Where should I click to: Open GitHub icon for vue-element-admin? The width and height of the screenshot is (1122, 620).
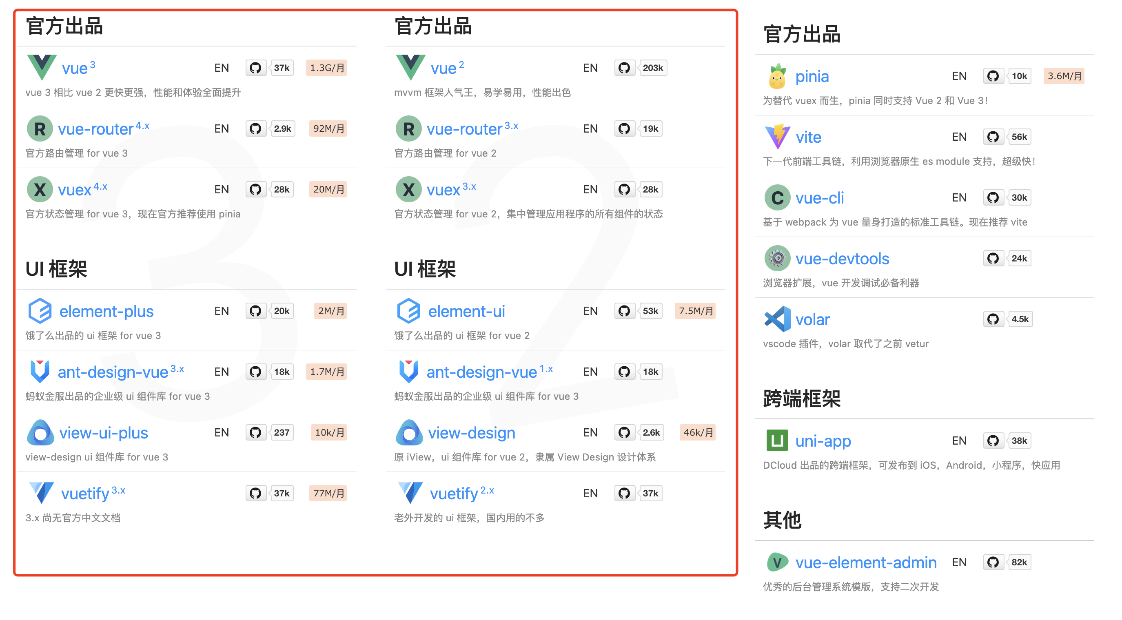point(993,562)
